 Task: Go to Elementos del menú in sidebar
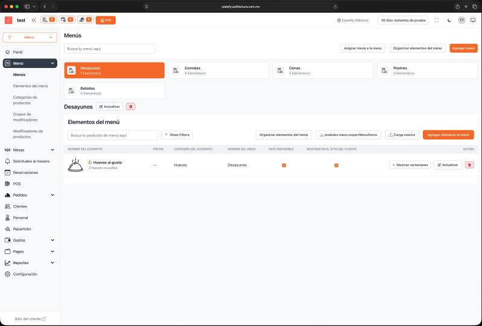(30, 86)
